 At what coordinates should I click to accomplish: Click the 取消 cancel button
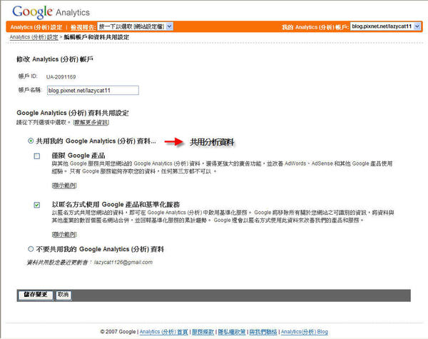tap(63, 295)
